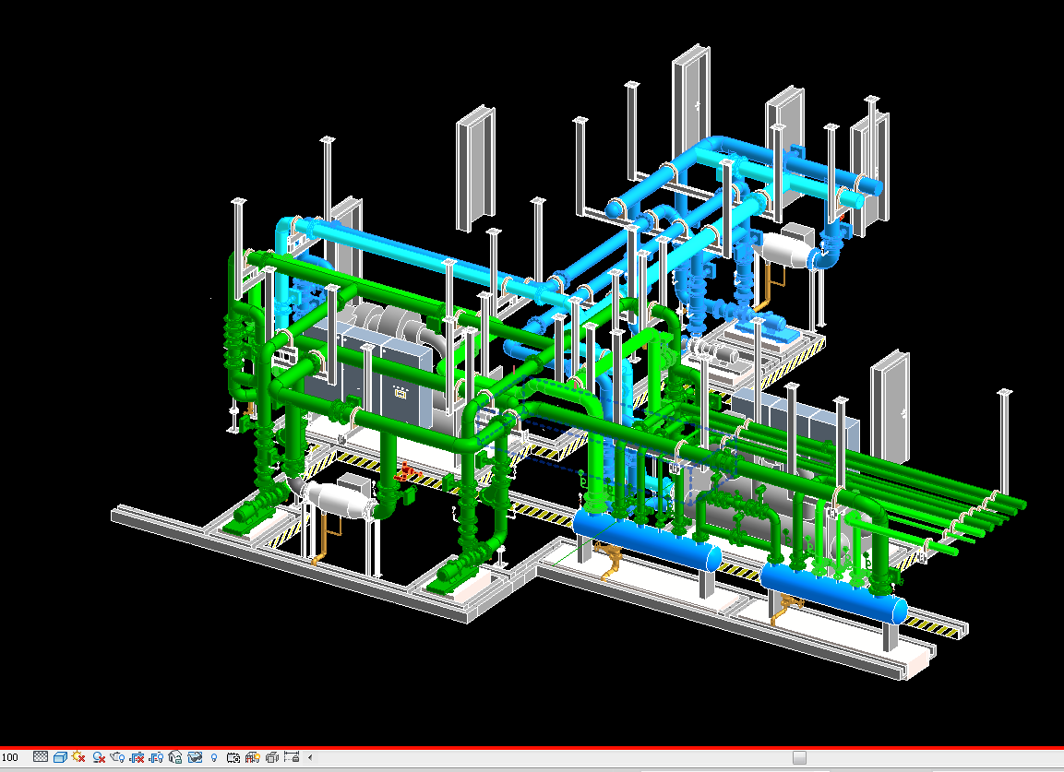Open the Unlocked 3D View options
Screen dimensions: 1064x772
pos(175,757)
